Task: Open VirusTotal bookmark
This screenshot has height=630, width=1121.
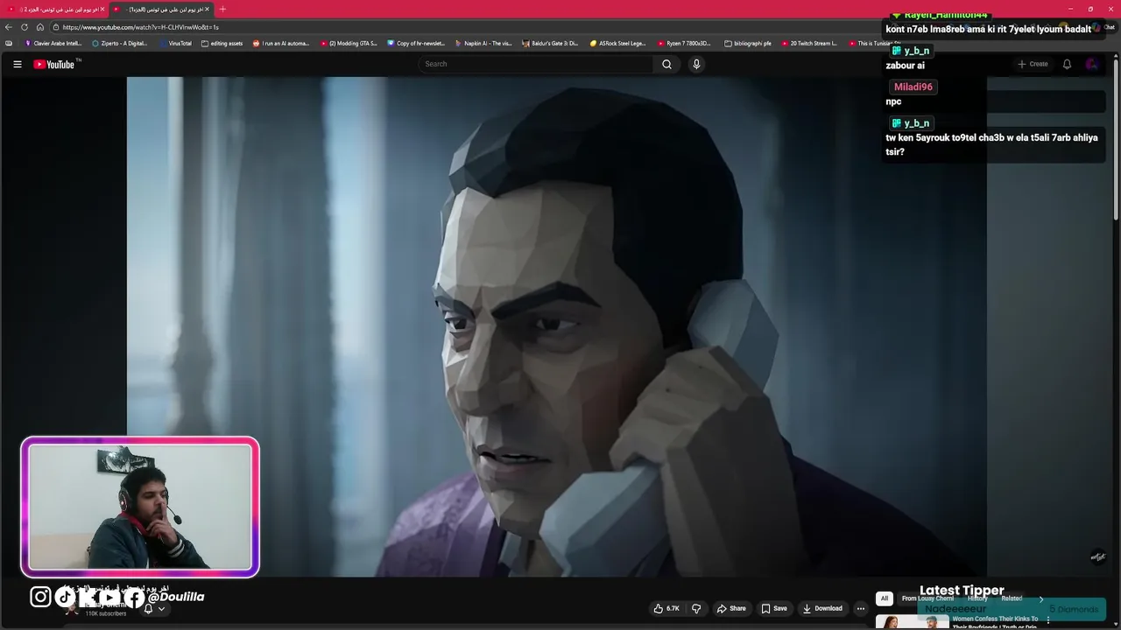Action: [x=176, y=43]
